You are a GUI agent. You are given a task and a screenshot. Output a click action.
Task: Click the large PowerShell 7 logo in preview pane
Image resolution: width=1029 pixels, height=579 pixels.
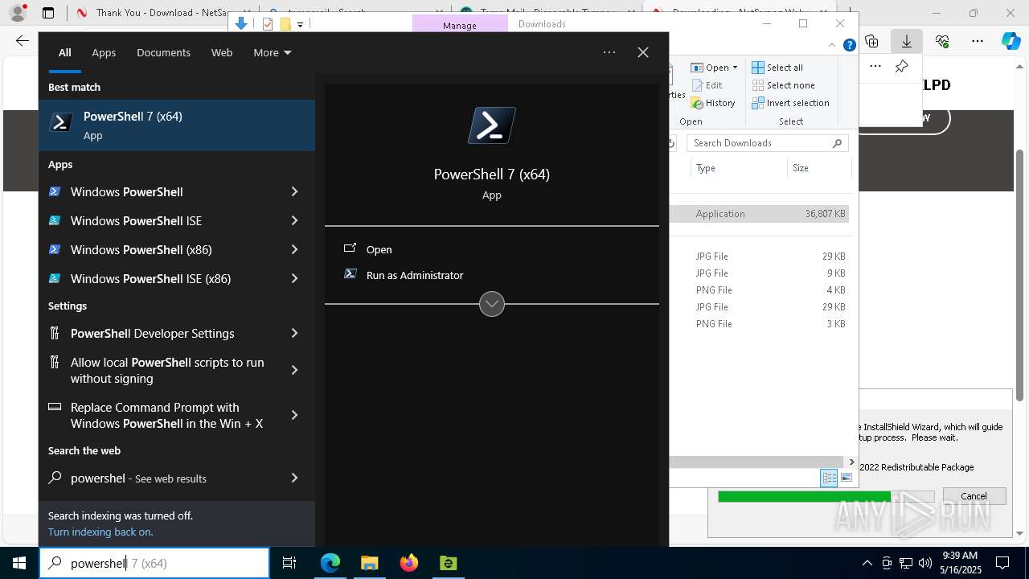tap(492, 125)
